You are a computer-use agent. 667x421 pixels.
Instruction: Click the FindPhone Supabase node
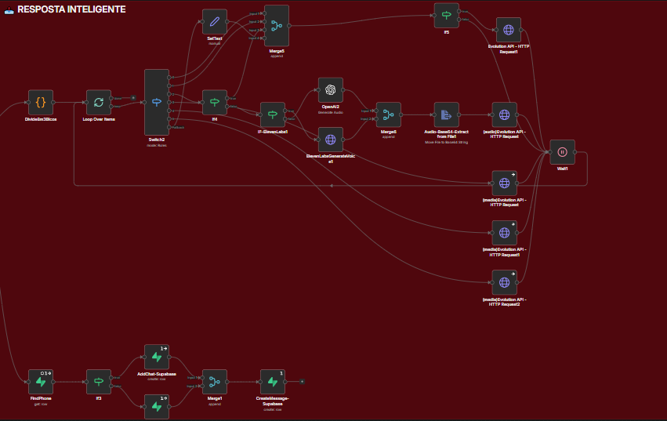(41, 382)
